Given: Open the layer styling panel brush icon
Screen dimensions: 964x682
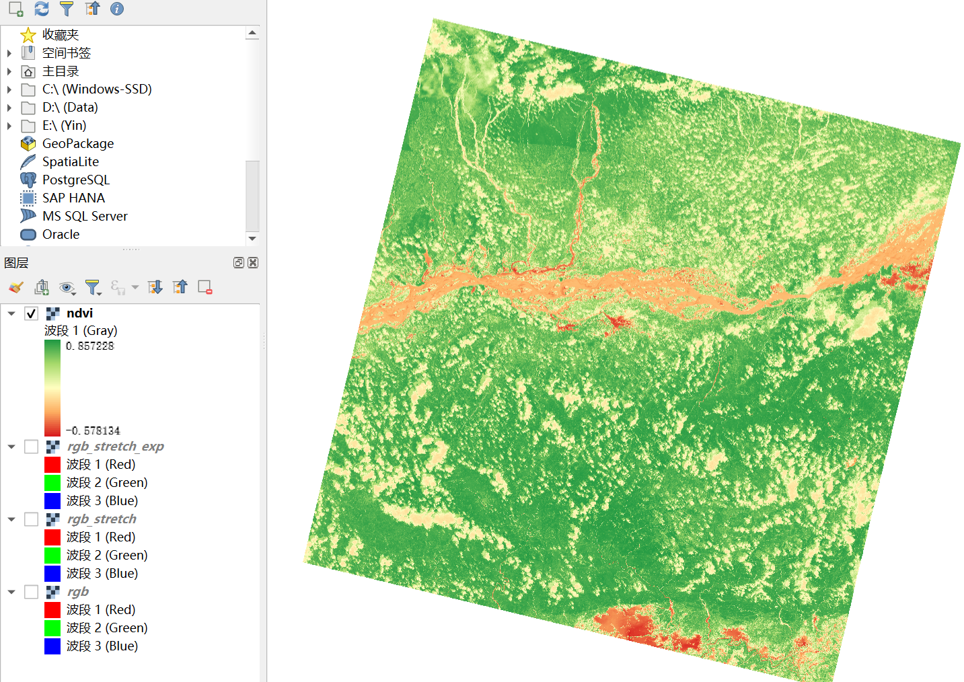Looking at the screenshot, I should point(16,288).
